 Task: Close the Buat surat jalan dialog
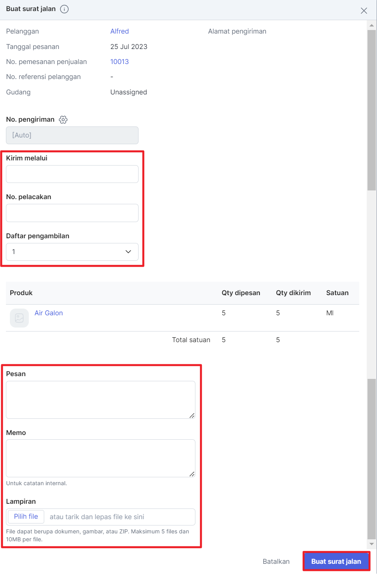click(364, 11)
